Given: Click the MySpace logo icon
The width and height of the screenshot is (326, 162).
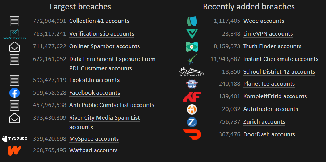Looking at the screenshot, I should (x=14, y=139).
